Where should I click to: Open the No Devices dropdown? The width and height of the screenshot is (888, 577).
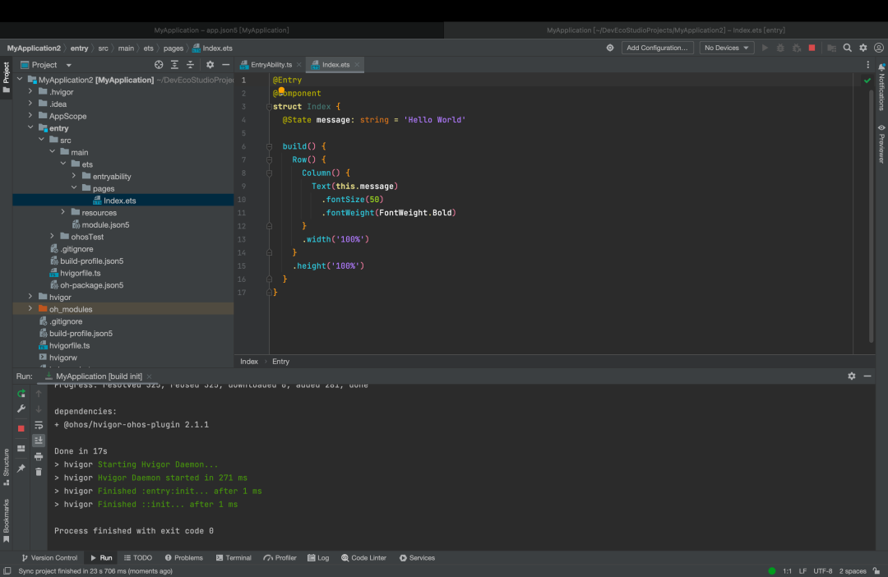pyautogui.click(x=727, y=48)
